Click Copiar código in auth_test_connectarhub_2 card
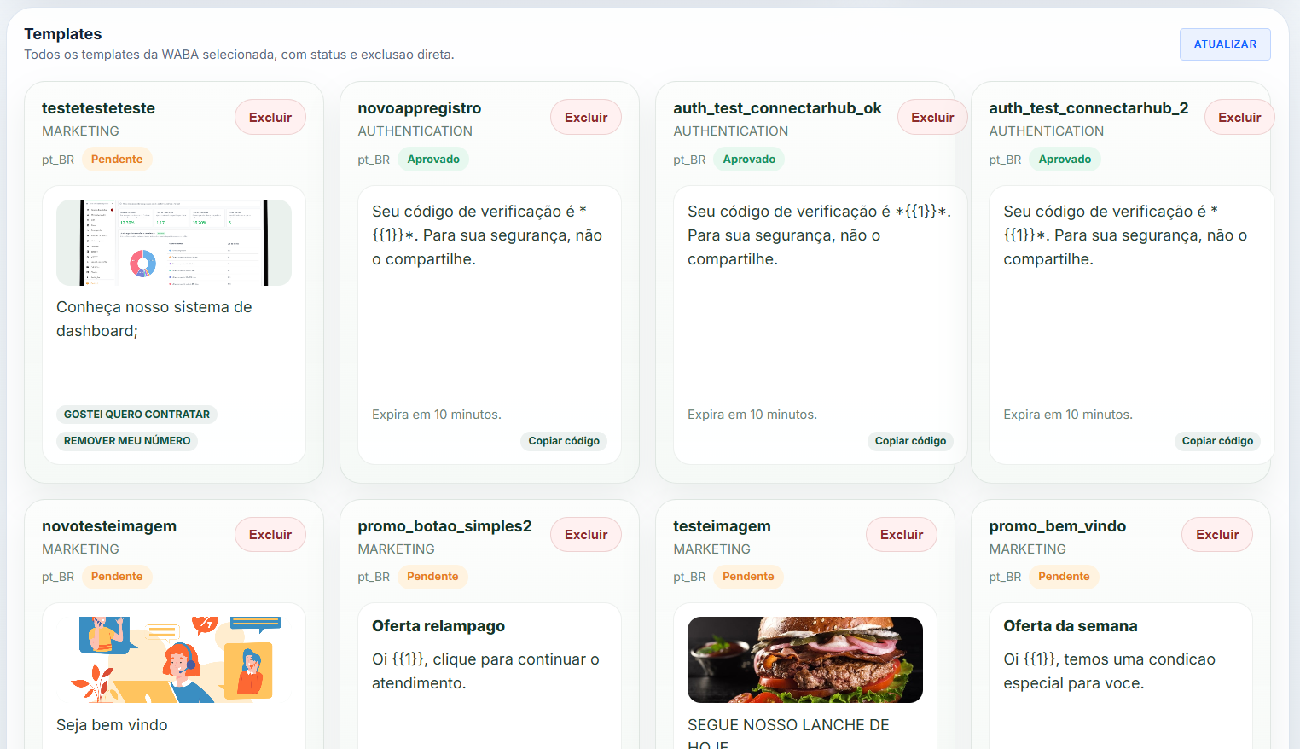Viewport: 1300px width, 749px height. (x=1216, y=441)
